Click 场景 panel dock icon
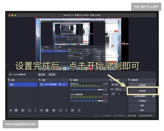164x131 pixels. pos(9,80)
